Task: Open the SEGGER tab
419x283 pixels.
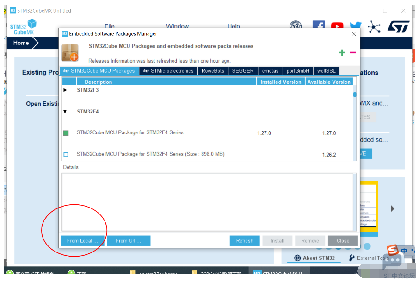Action: [x=243, y=71]
